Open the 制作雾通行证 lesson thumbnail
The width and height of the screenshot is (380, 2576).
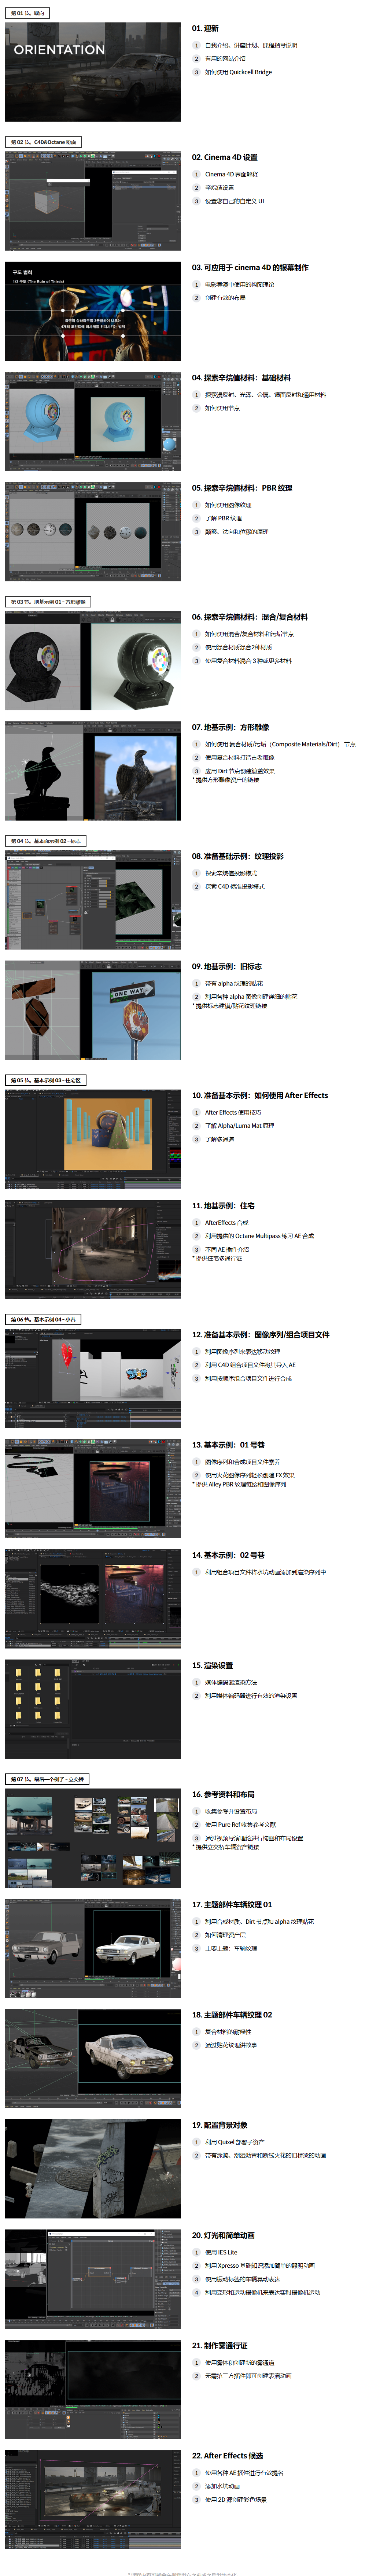[93, 2389]
